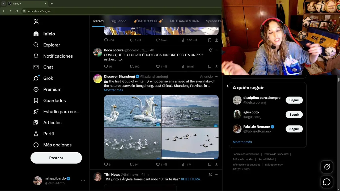The width and height of the screenshot is (340, 191).
Task: Open Boca Locura profile avatar
Action: [98, 53]
